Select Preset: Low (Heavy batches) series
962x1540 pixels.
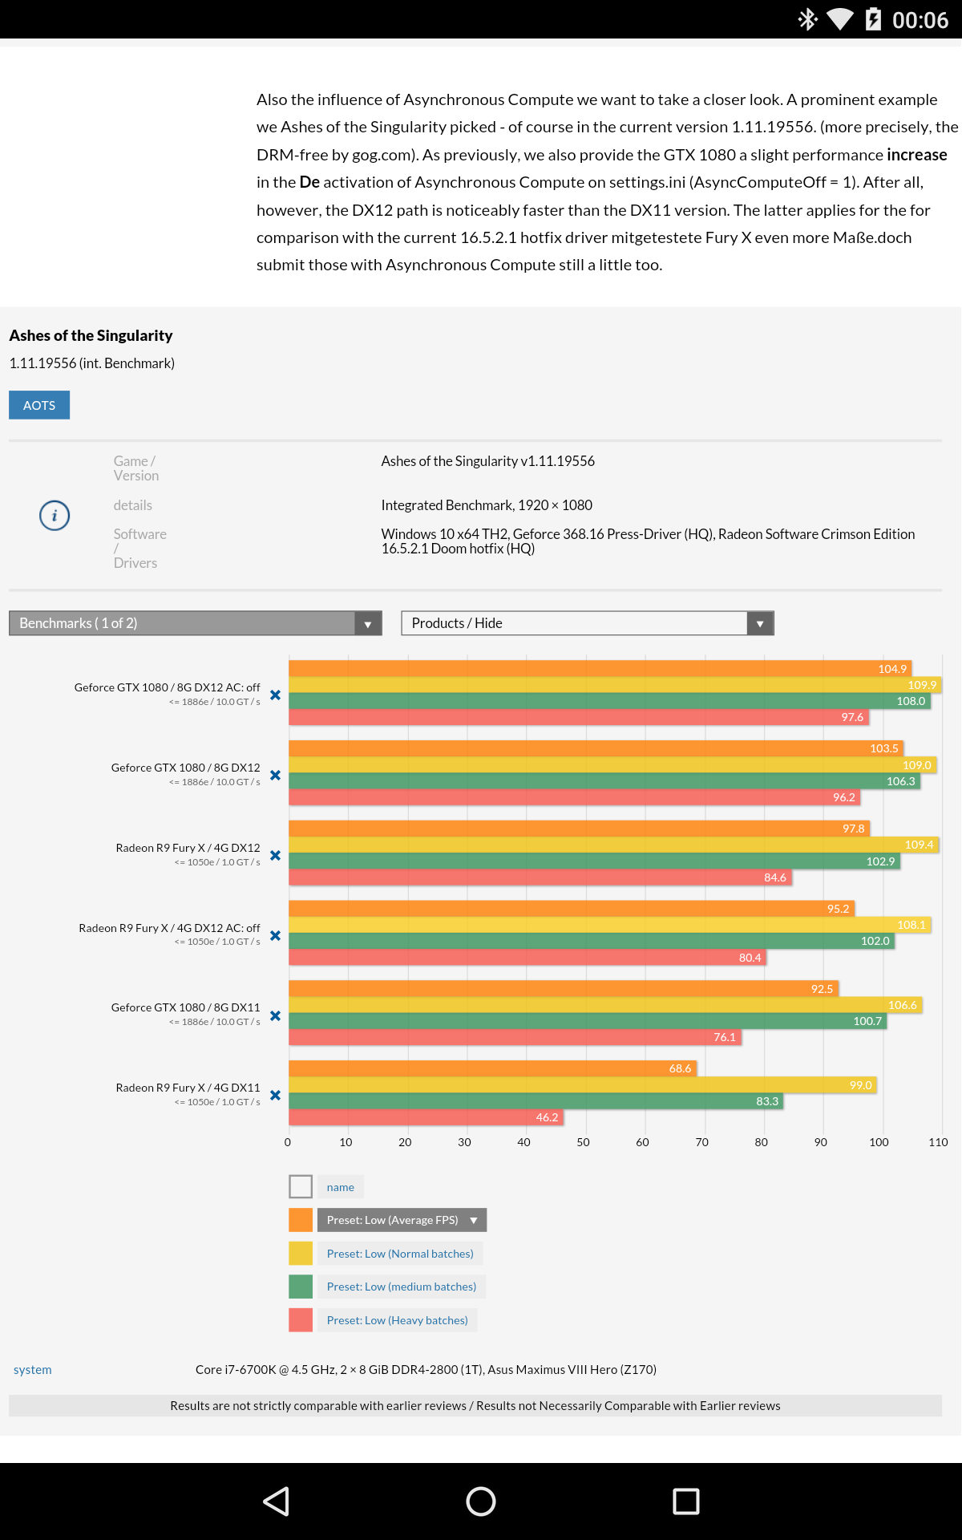pos(398,1320)
